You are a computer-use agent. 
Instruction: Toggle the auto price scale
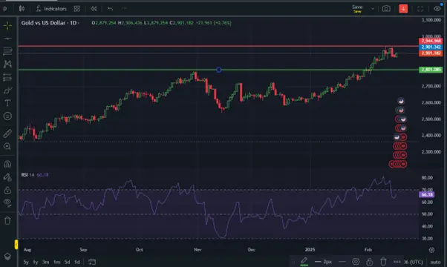tap(436, 262)
